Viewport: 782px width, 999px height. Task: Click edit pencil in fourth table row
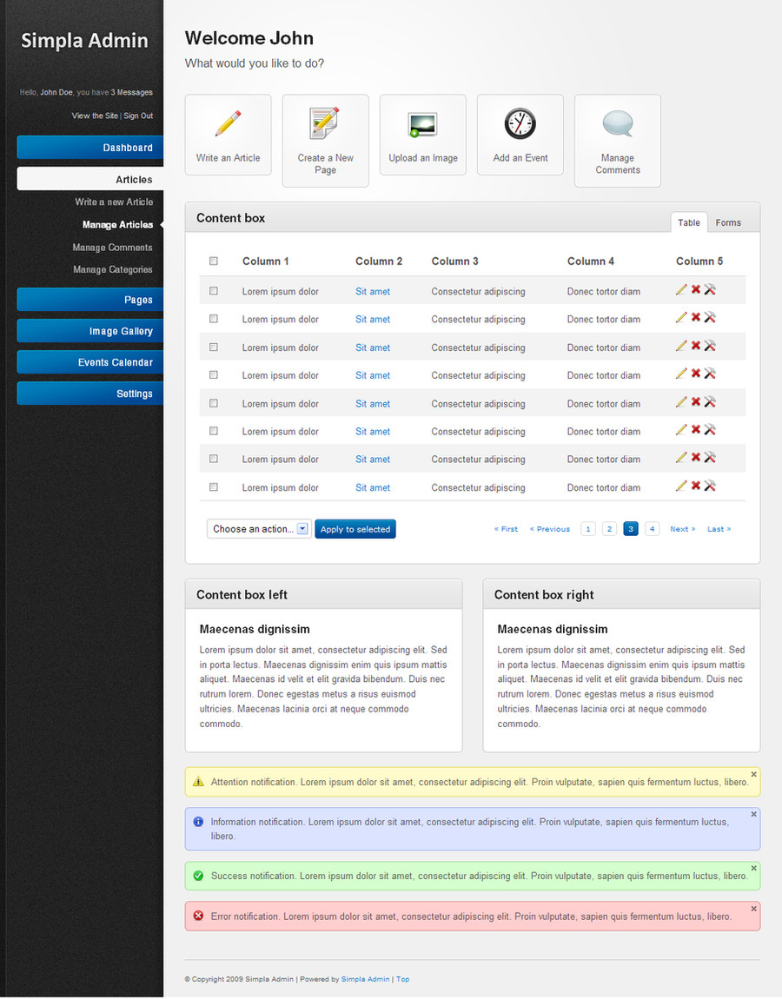point(681,374)
